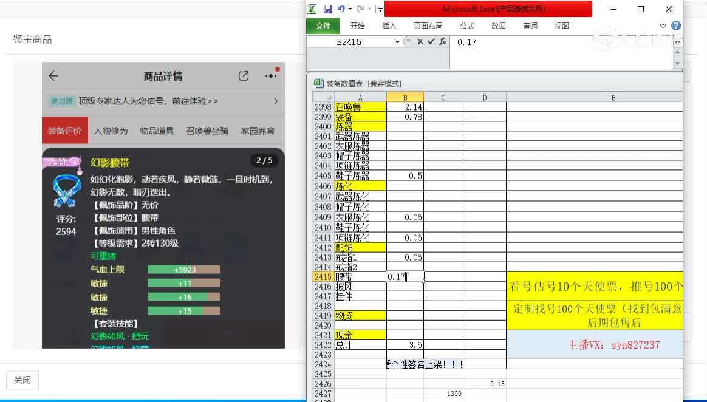
Task: Click the 敏捷 +16 attribute bar
Action: click(x=184, y=297)
